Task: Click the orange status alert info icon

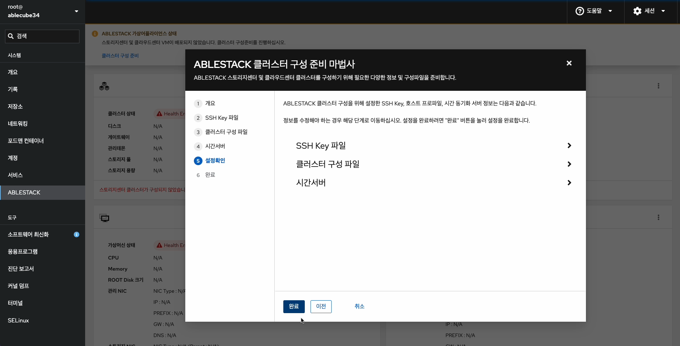Action: [95, 34]
